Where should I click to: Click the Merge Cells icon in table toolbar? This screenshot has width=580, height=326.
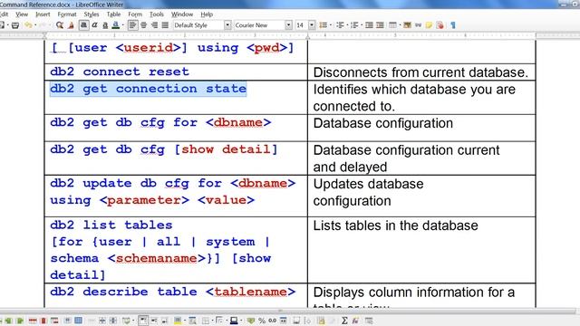click(x=91, y=321)
